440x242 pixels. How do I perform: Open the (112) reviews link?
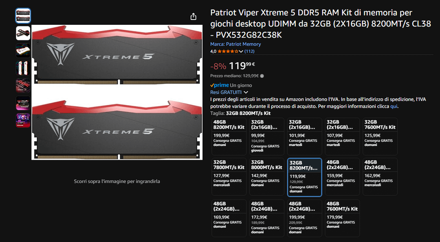[249, 51]
